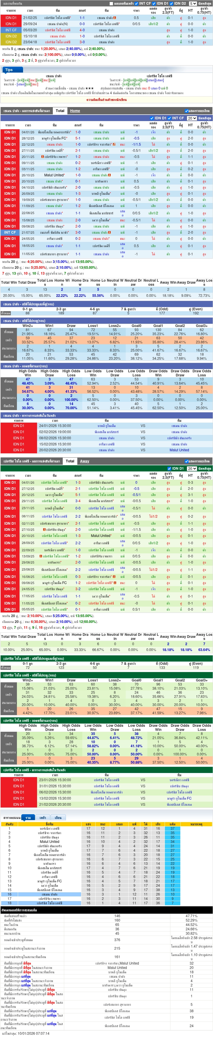Click the 24/01/2026 15:30:00 fixture date
The image size is (213, 1040).
point(55,426)
